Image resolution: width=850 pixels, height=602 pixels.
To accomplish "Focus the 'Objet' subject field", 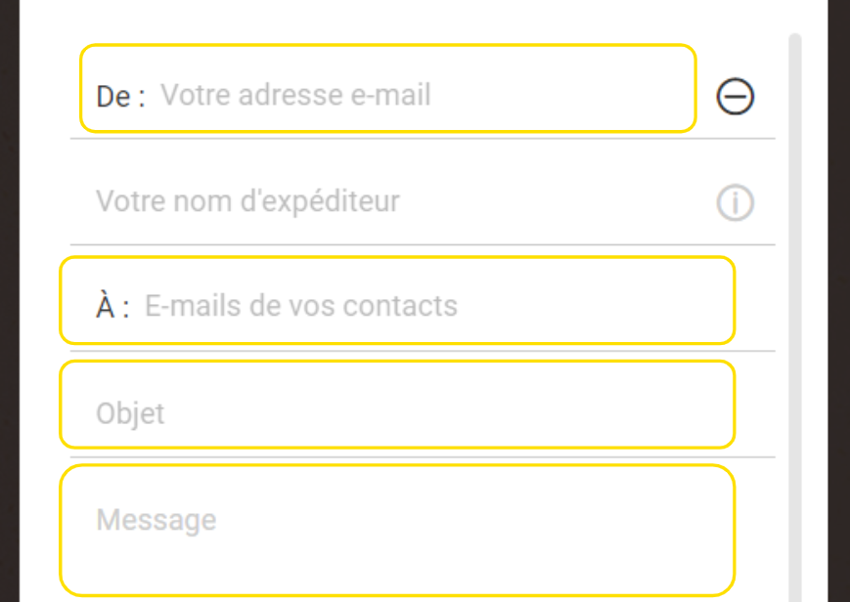I will (397, 405).
